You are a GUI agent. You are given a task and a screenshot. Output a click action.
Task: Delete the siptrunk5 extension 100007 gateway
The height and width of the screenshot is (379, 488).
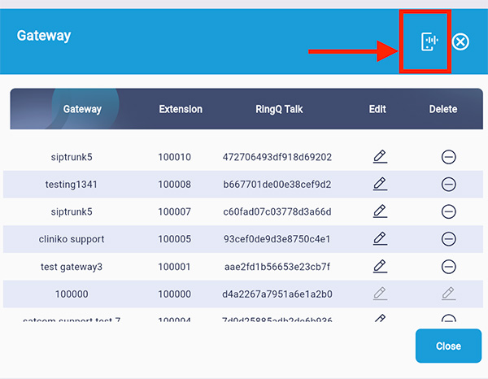pos(448,212)
